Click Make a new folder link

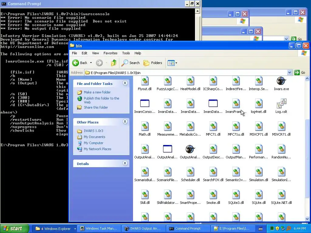[x=97, y=92]
